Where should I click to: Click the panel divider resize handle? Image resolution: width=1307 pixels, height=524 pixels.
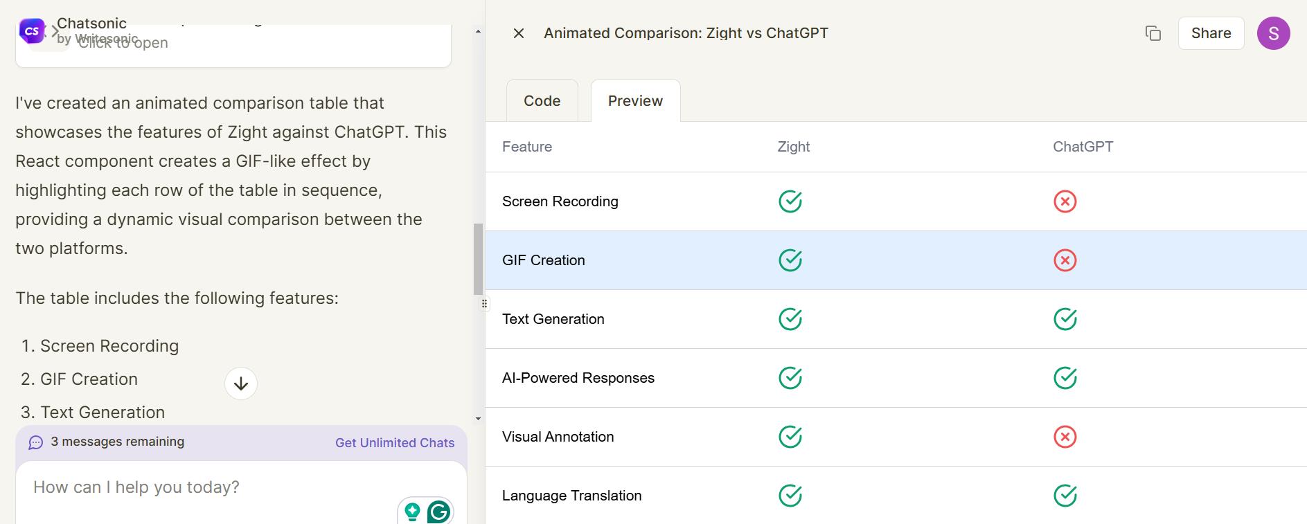(x=484, y=303)
